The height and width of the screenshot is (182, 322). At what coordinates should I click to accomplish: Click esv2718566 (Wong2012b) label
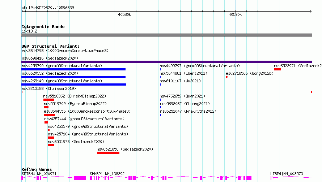coord(250,73)
